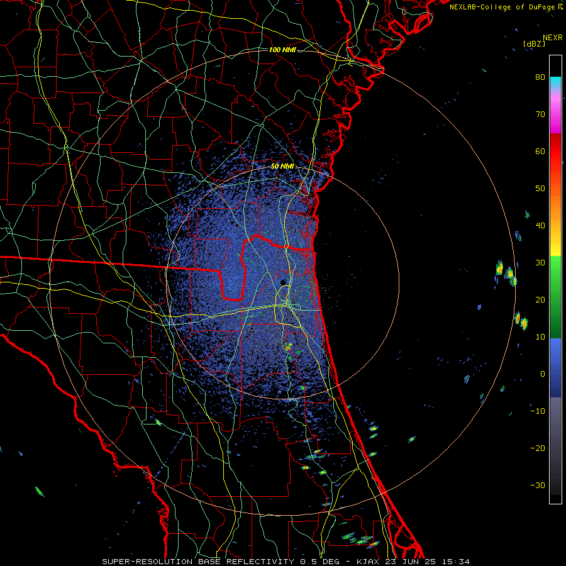566x566 pixels.
Task: Click the -10 value on dBZ scale
Action: click(538, 411)
